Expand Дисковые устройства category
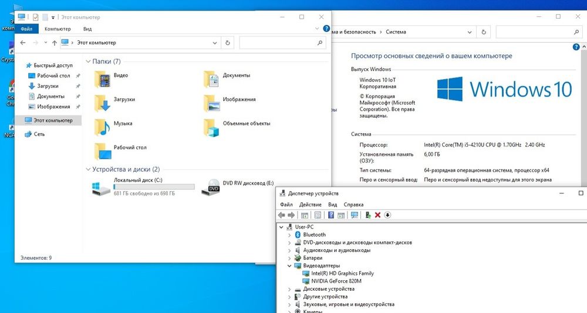The width and height of the screenshot is (587, 313). click(x=289, y=290)
